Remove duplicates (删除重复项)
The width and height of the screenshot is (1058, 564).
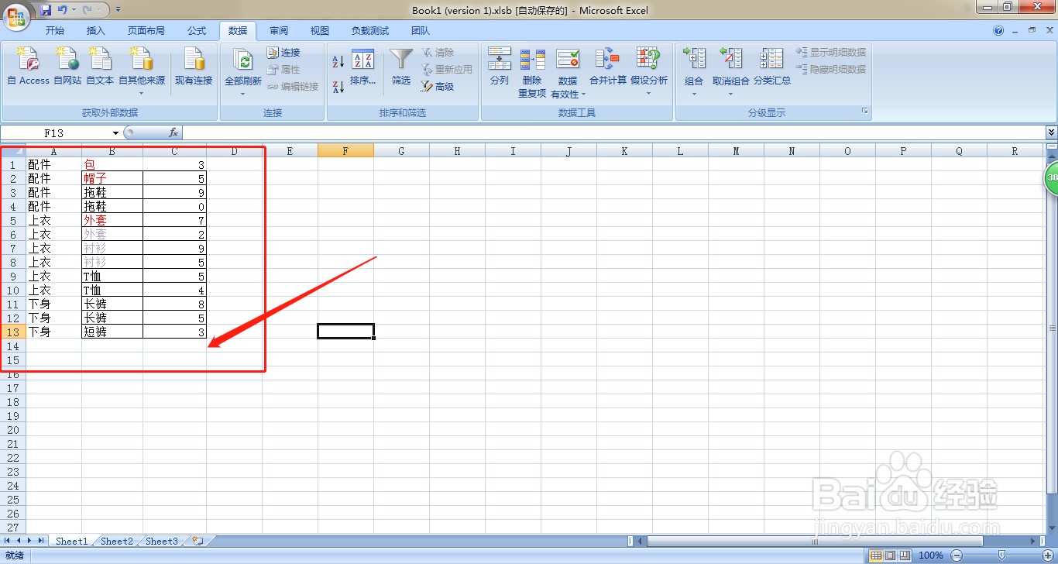pos(532,73)
